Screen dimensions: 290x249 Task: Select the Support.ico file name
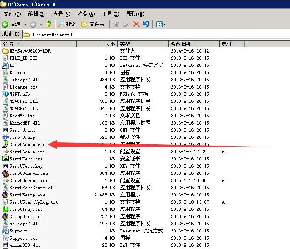[x=23, y=238]
